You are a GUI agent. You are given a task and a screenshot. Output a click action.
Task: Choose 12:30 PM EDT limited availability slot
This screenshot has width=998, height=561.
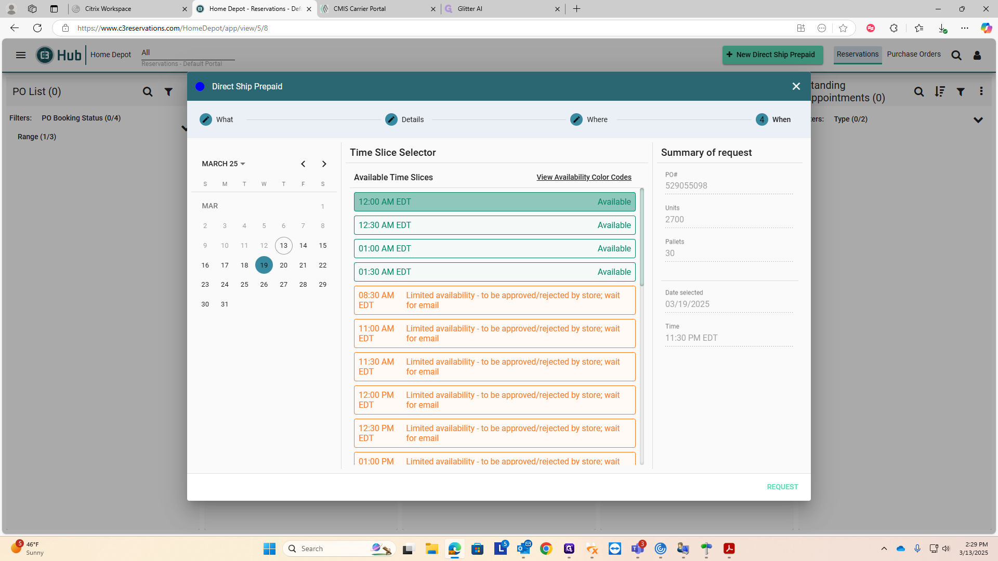click(x=494, y=433)
